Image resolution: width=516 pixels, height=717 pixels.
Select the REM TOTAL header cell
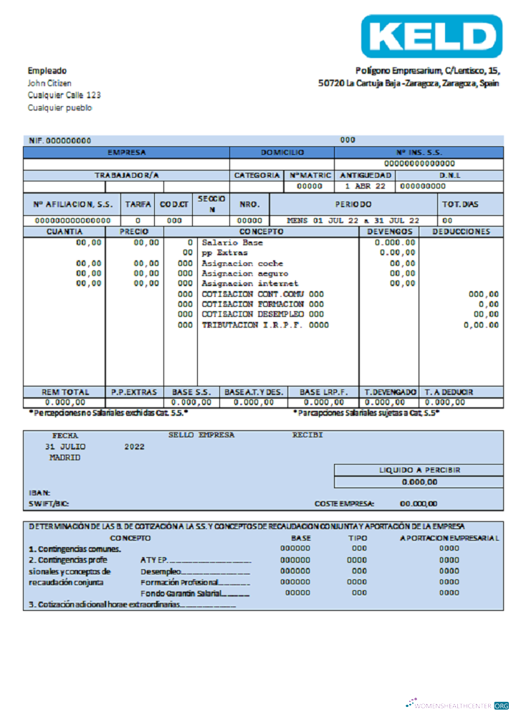pos(65,392)
